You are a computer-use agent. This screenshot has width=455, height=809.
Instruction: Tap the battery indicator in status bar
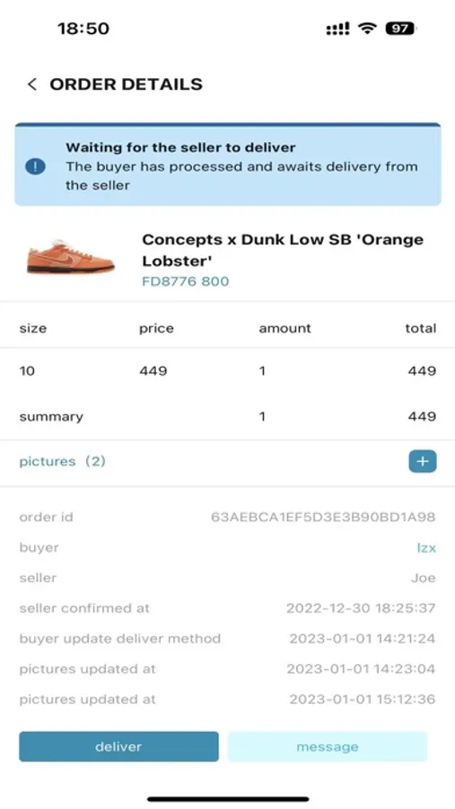400,29
